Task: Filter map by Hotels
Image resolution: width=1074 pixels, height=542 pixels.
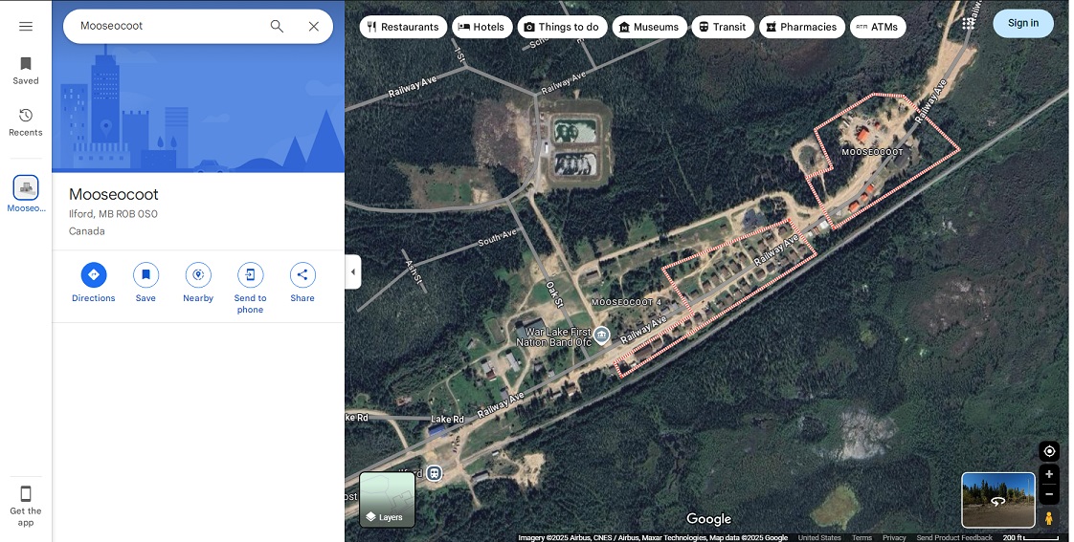Action: point(481,27)
